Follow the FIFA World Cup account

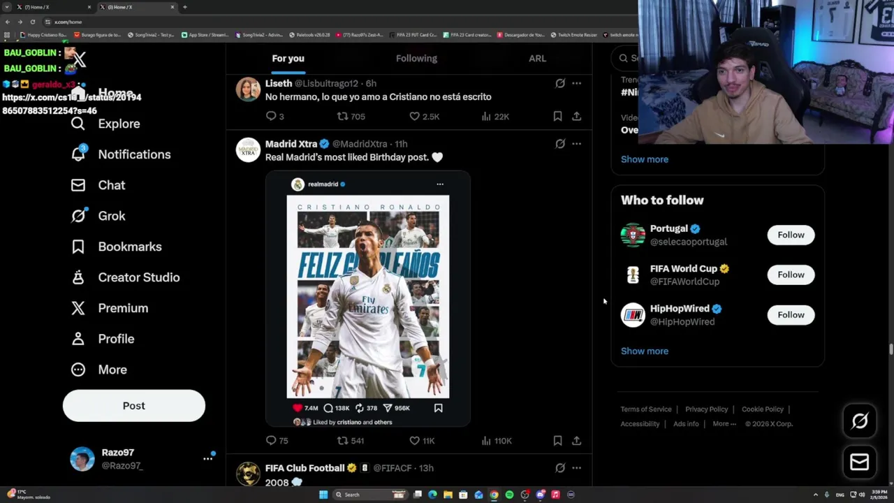[791, 275]
